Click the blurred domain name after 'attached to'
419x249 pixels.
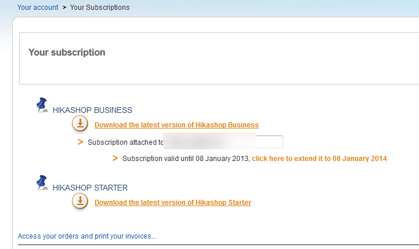(x=209, y=141)
